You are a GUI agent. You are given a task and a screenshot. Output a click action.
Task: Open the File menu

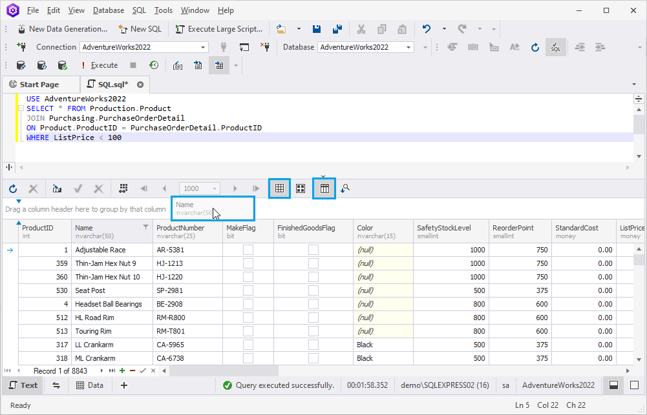point(32,10)
